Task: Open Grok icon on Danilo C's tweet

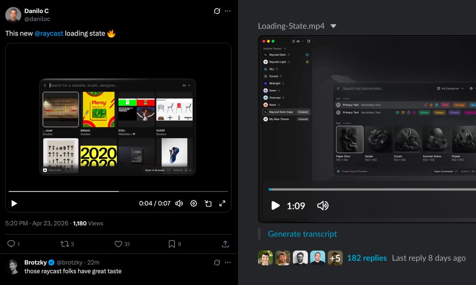Action: coord(217,11)
